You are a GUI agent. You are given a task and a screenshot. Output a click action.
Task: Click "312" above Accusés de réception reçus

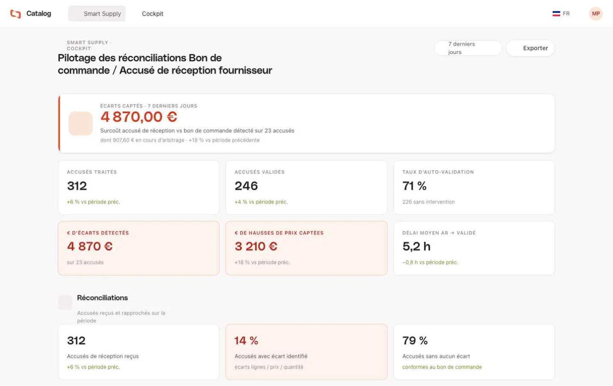[x=76, y=340]
